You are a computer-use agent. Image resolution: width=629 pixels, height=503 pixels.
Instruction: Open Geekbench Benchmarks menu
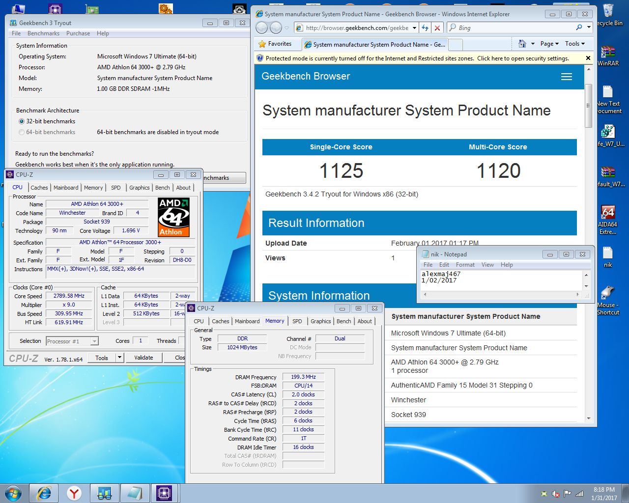pyautogui.click(x=43, y=33)
